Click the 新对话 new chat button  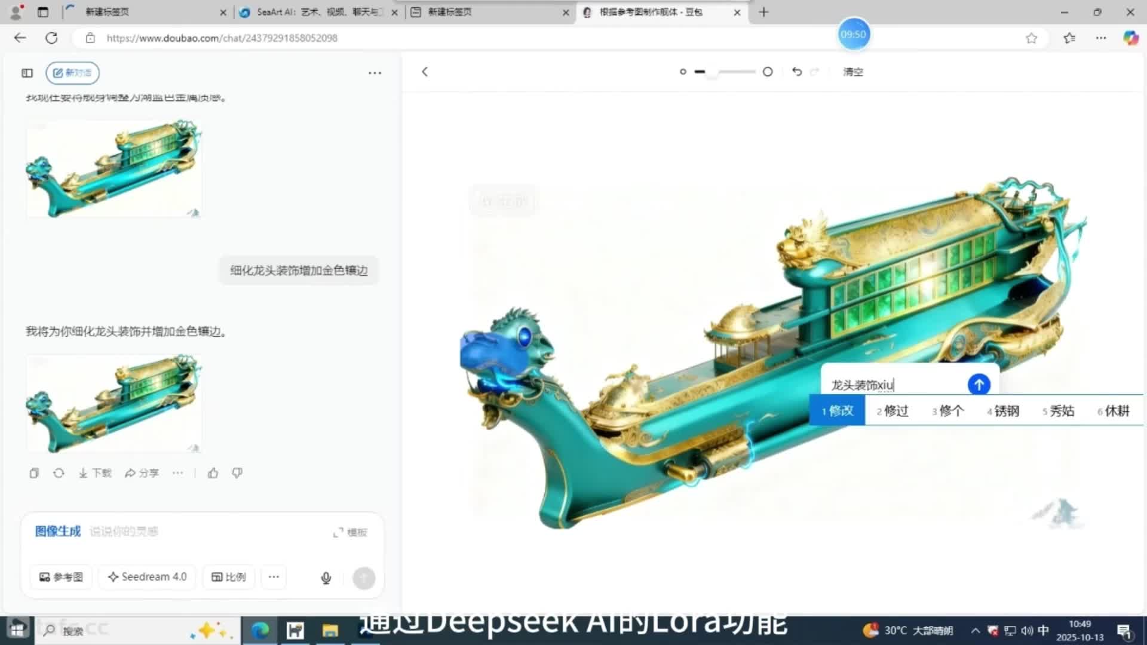click(x=72, y=73)
